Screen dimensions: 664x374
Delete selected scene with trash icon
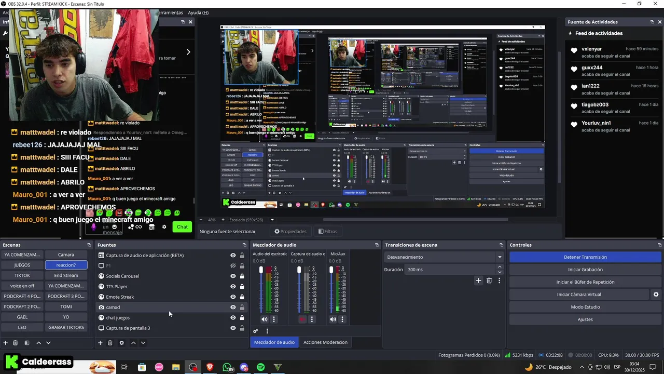pos(16,343)
